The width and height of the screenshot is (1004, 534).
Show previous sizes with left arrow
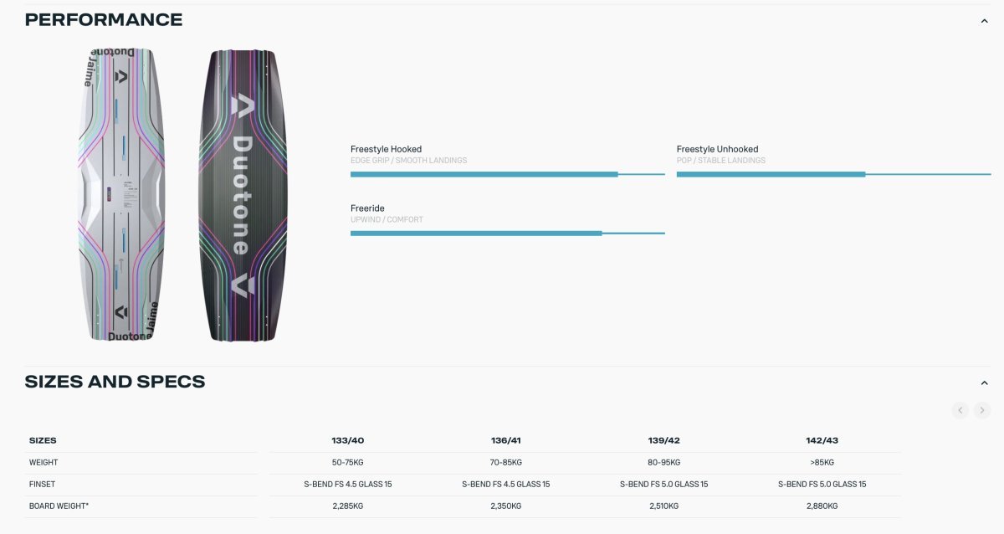960,410
